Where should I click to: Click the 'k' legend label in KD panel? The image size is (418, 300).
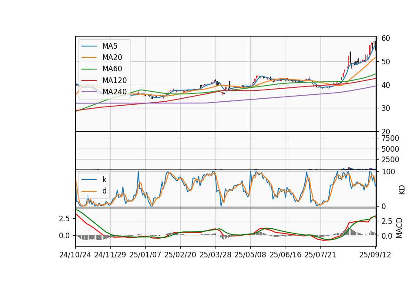[104, 180]
